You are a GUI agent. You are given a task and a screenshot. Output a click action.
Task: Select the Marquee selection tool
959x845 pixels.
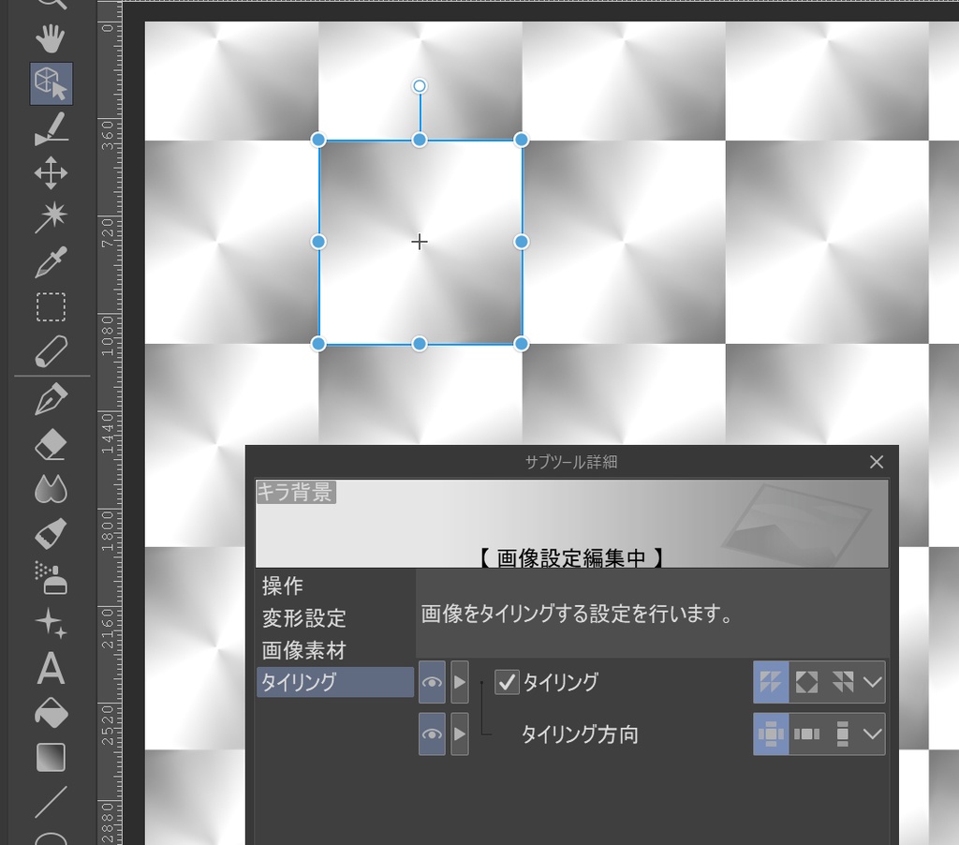click(x=52, y=306)
